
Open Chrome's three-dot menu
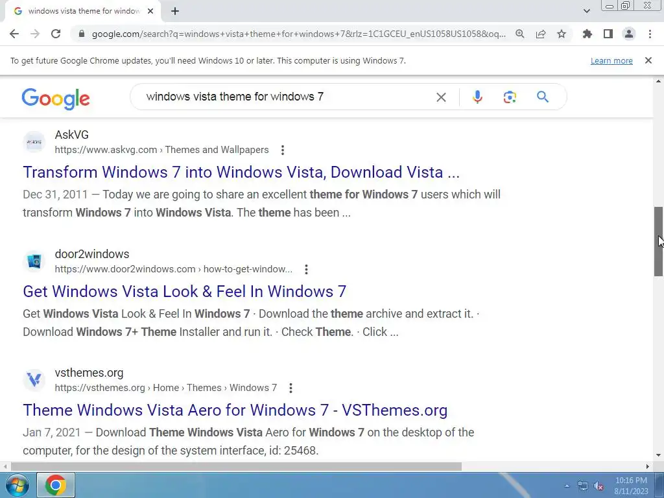coord(650,34)
